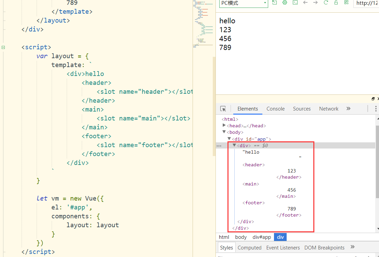
Task: Click the URL address field
Action: point(366,3)
